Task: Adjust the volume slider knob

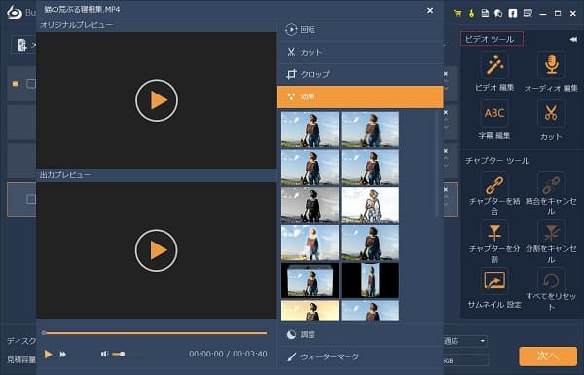Action: click(x=122, y=354)
